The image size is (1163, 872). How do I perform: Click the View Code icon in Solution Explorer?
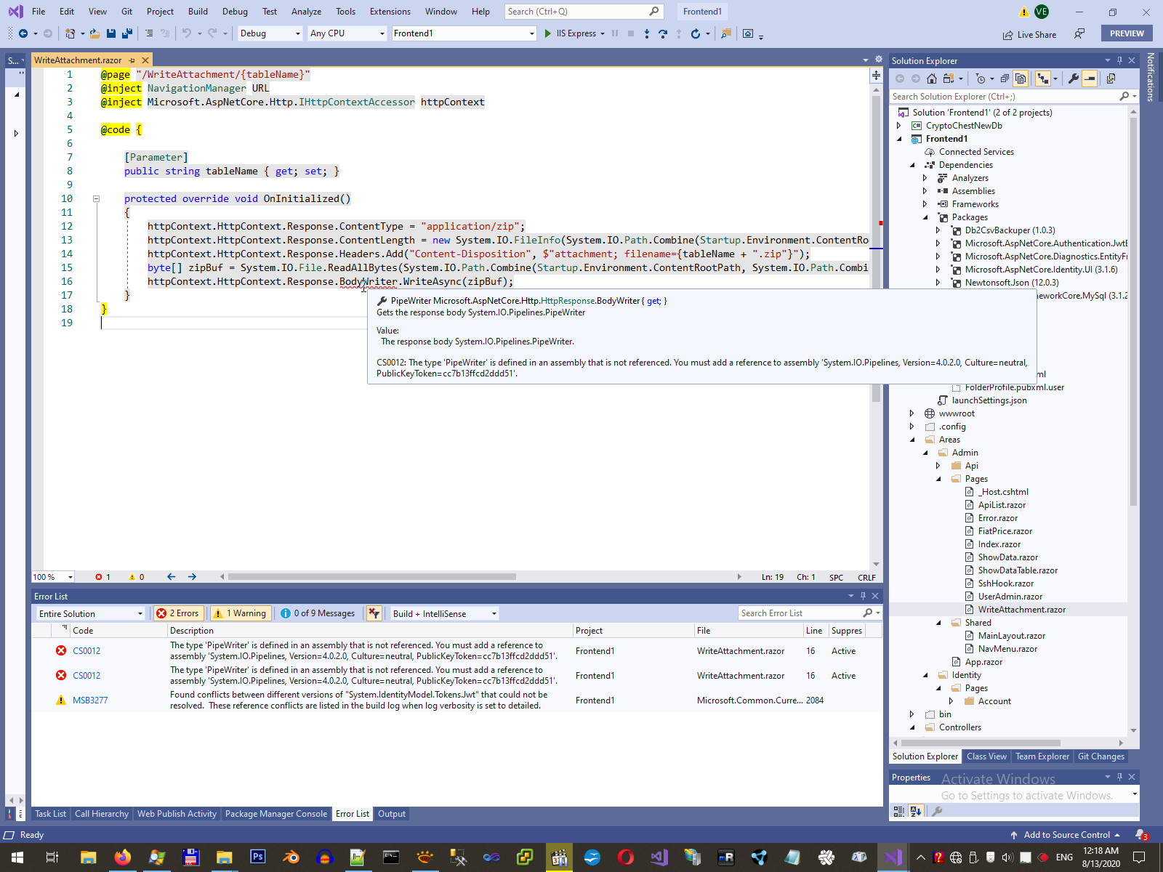1111,78
